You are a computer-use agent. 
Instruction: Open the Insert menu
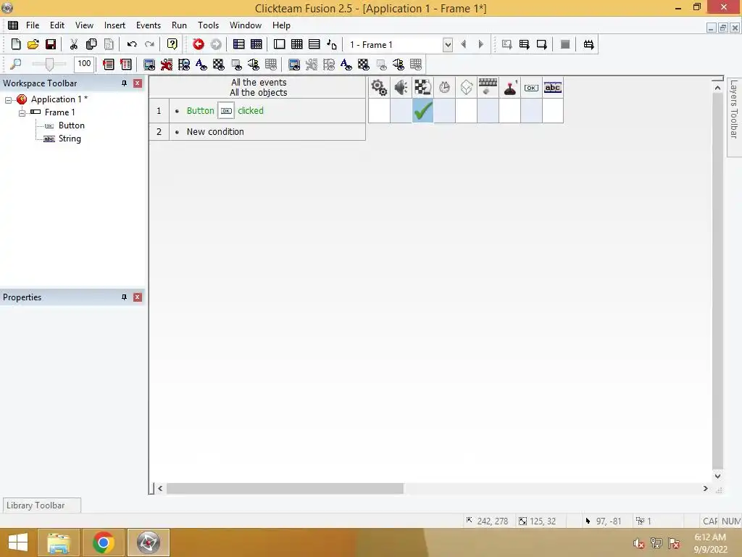tap(114, 25)
